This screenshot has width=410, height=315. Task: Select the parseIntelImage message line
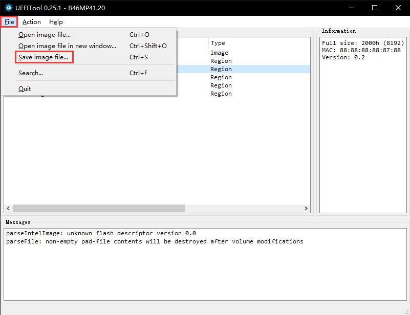101,233
